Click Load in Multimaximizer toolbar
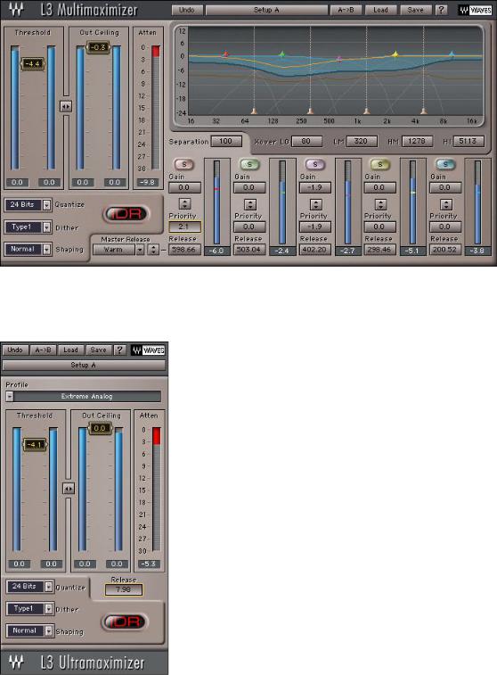 (380, 10)
